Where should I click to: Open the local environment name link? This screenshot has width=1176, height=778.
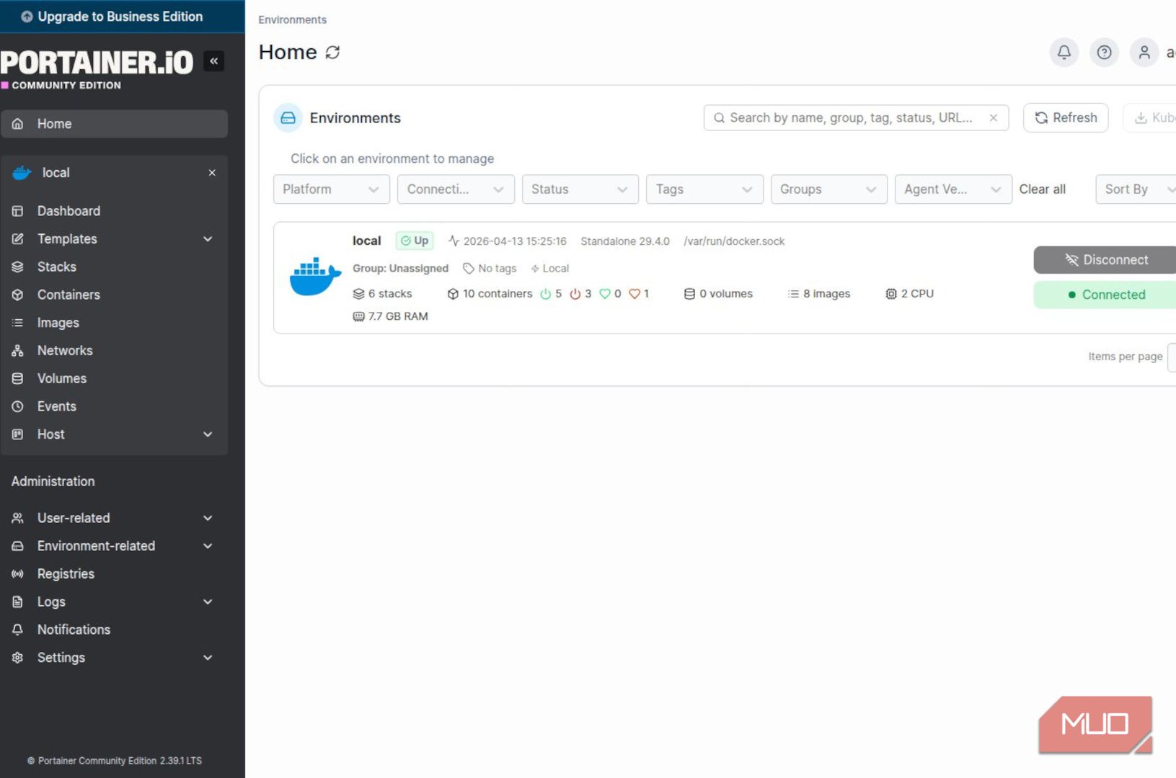click(x=366, y=241)
